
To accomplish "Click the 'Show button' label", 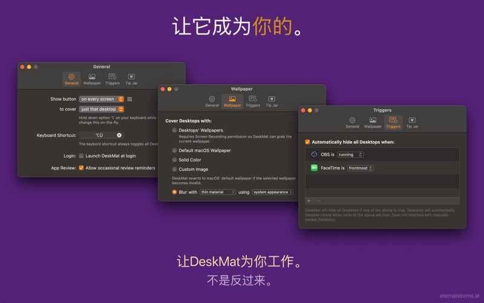I will (x=63, y=99).
